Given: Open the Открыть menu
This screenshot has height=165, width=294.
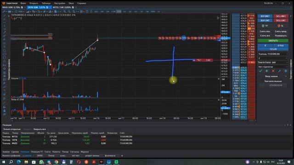Looking at the screenshot, I should tap(34, 3).
